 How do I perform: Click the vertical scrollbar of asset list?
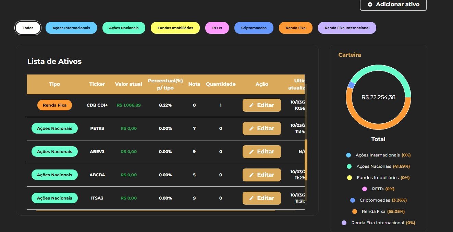coord(306,160)
